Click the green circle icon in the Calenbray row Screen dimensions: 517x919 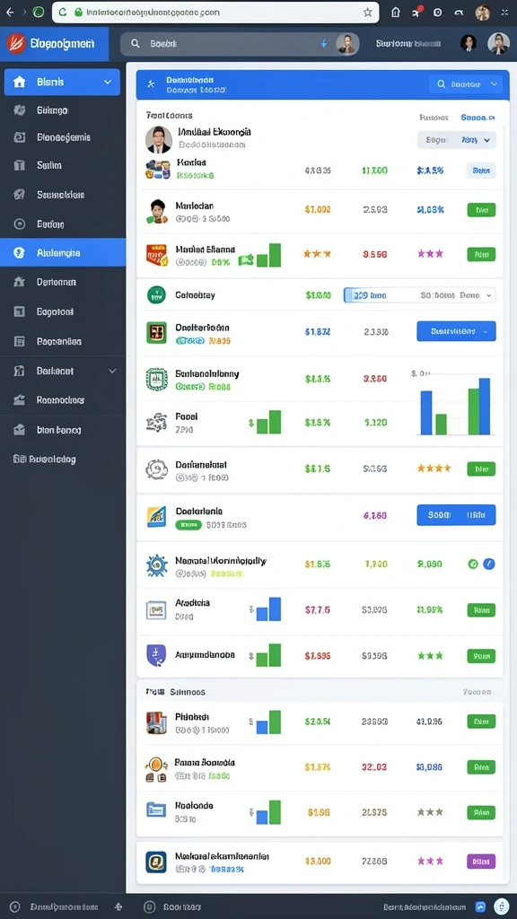[x=156, y=294]
